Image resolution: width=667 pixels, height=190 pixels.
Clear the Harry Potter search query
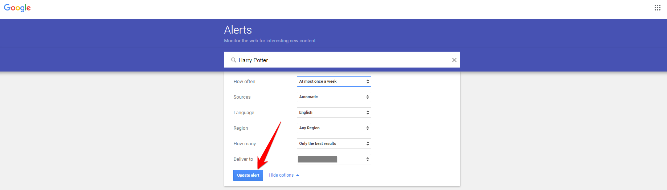(454, 60)
